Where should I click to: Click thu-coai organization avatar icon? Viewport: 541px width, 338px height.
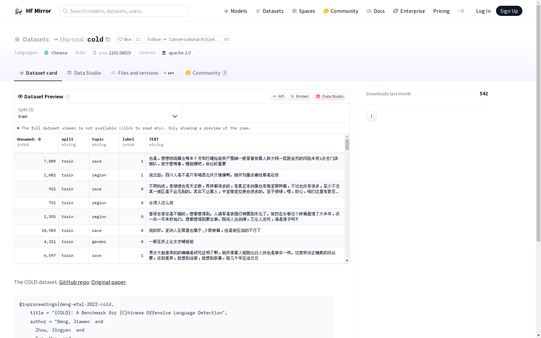[x=56, y=40]
